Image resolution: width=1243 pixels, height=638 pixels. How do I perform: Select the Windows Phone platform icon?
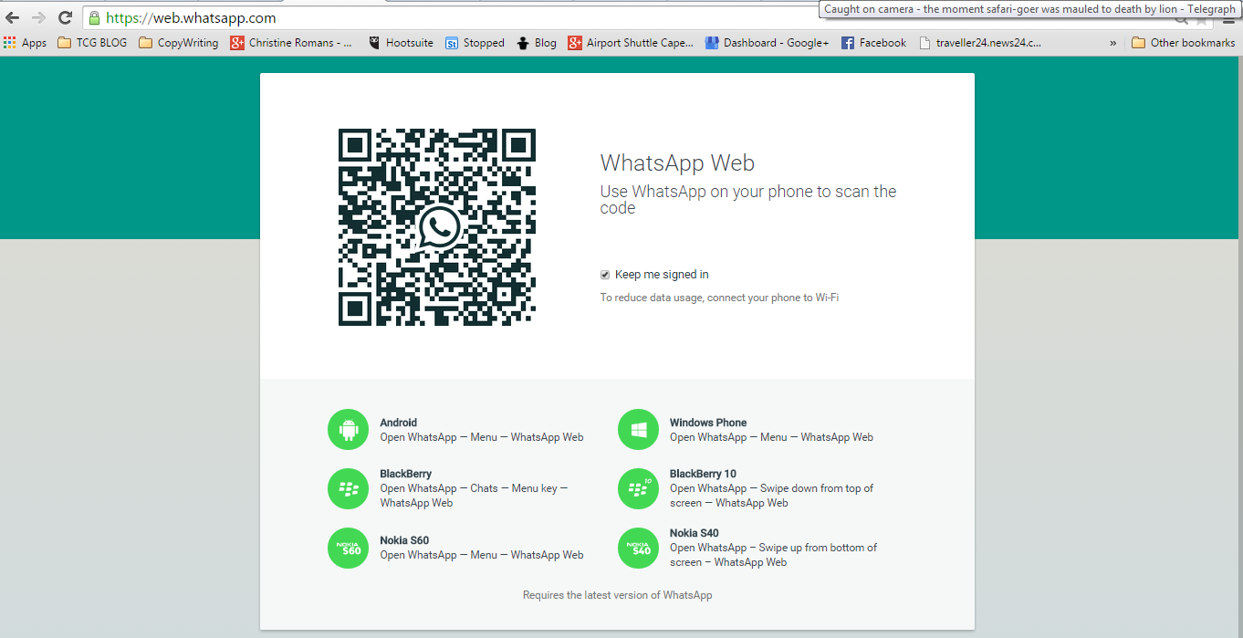638,429
